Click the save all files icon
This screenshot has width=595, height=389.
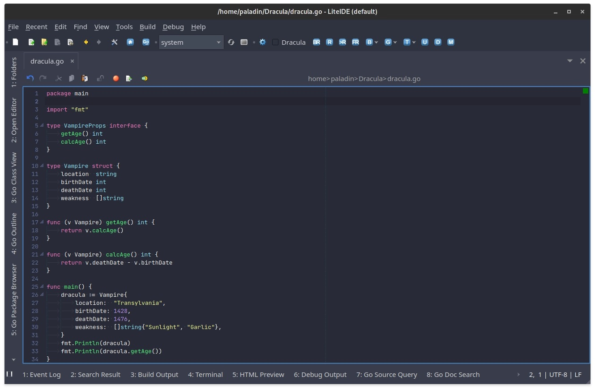pos(70,42)
